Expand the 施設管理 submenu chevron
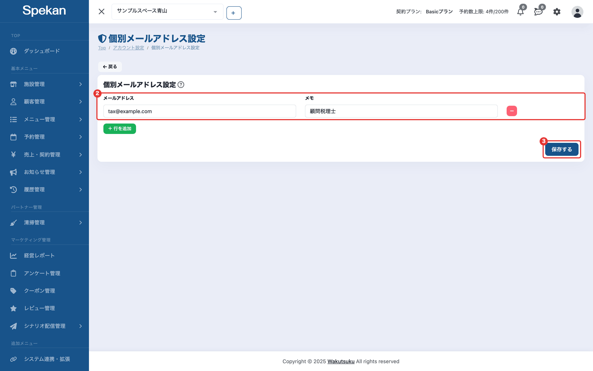The image size is (593, 371). point(80,84)
